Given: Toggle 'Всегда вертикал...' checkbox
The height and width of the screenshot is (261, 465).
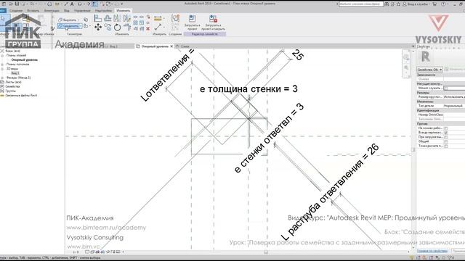Looking at the screenshot, I should point(445,133).
